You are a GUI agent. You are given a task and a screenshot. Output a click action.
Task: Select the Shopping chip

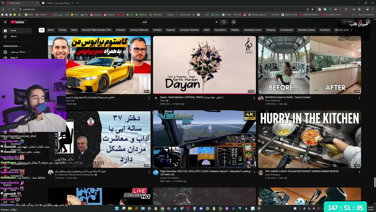tap(271, 30)
